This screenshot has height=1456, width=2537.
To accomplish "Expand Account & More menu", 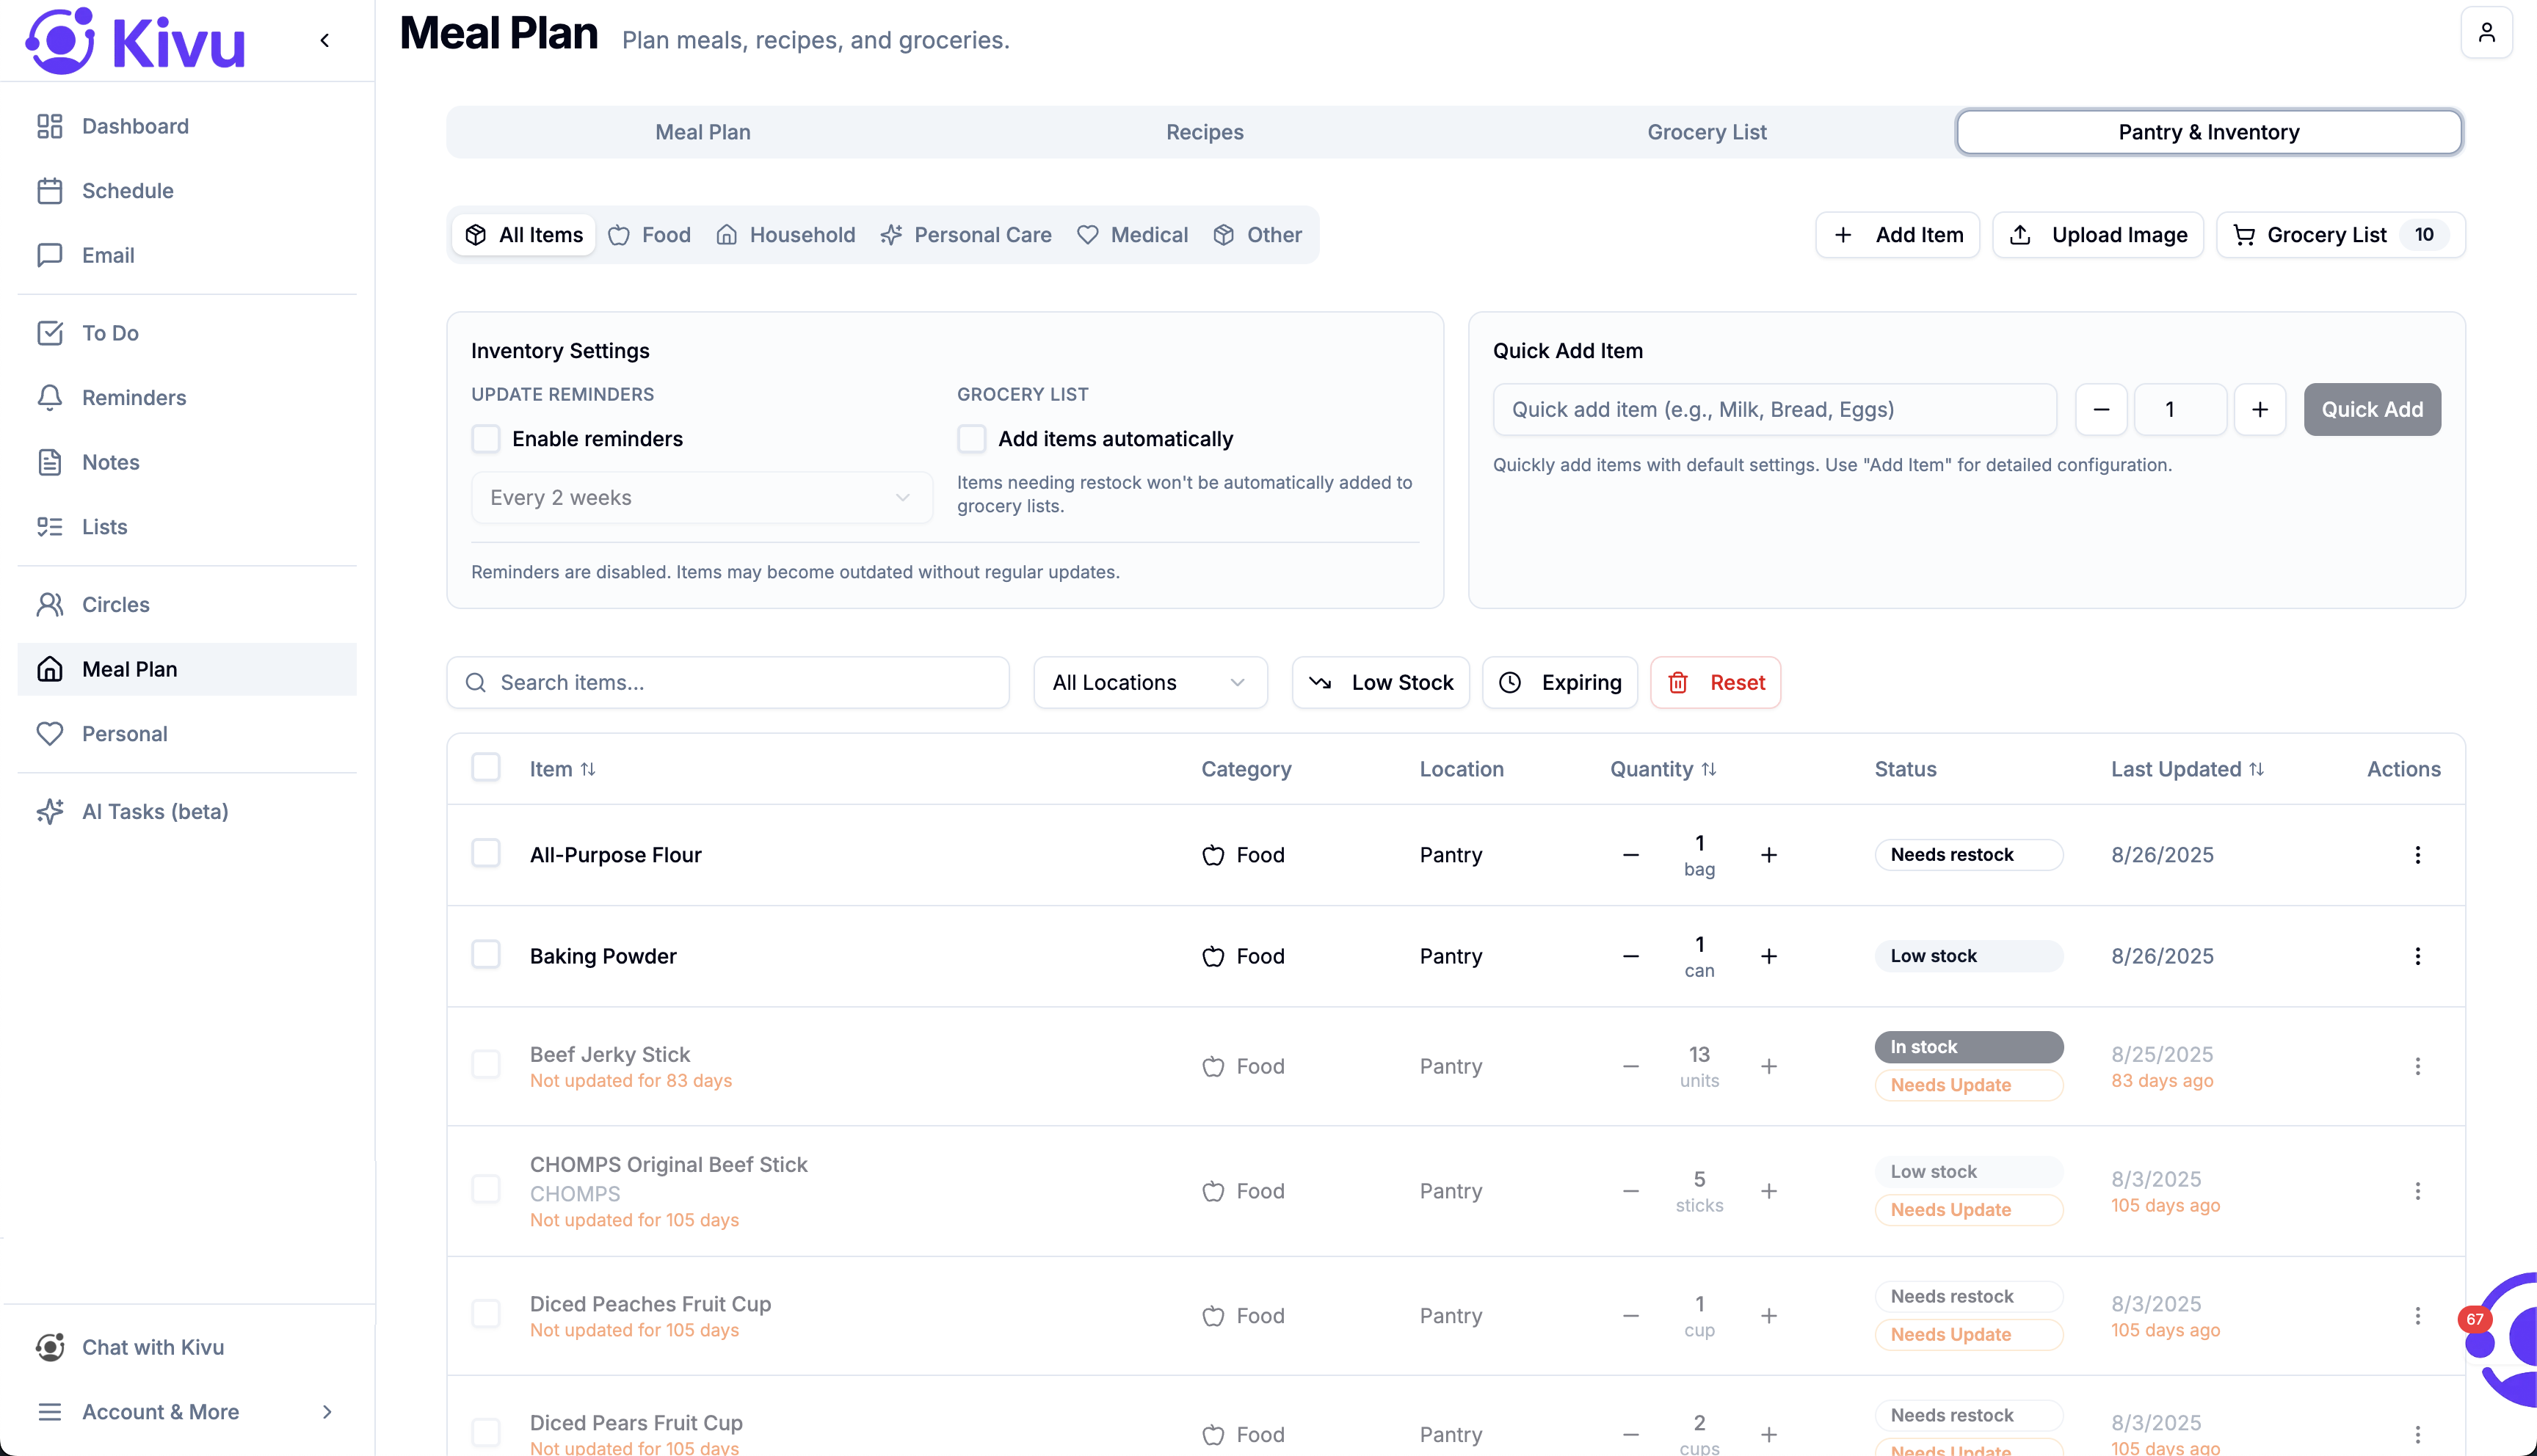I will click(x=186, y=1412).
